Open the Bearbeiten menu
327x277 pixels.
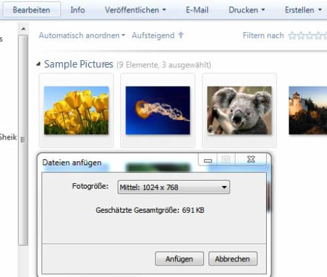[x=31, y=10]
